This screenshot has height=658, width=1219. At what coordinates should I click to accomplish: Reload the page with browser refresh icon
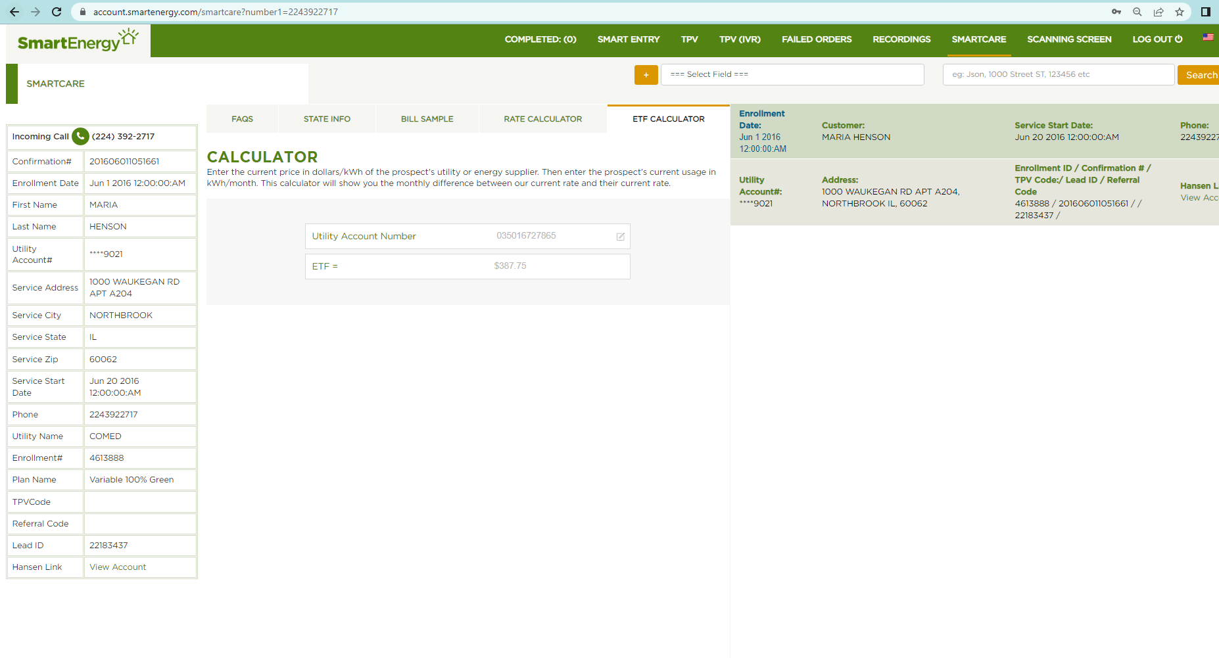(x=57, y=12)
